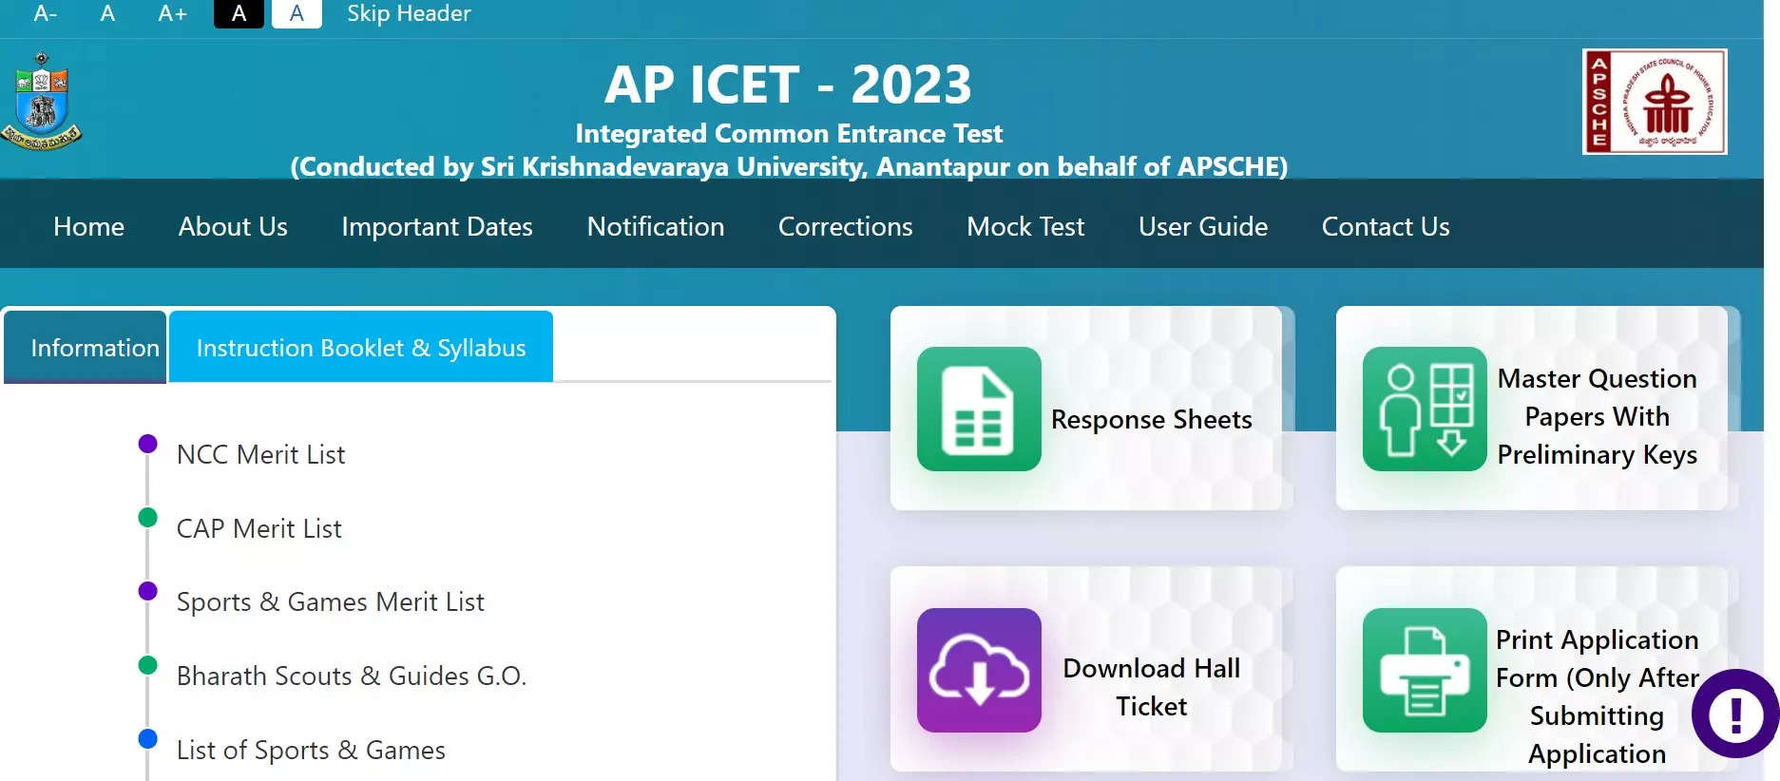
Task: Launch the Mock Test page
Action: 1025,226
